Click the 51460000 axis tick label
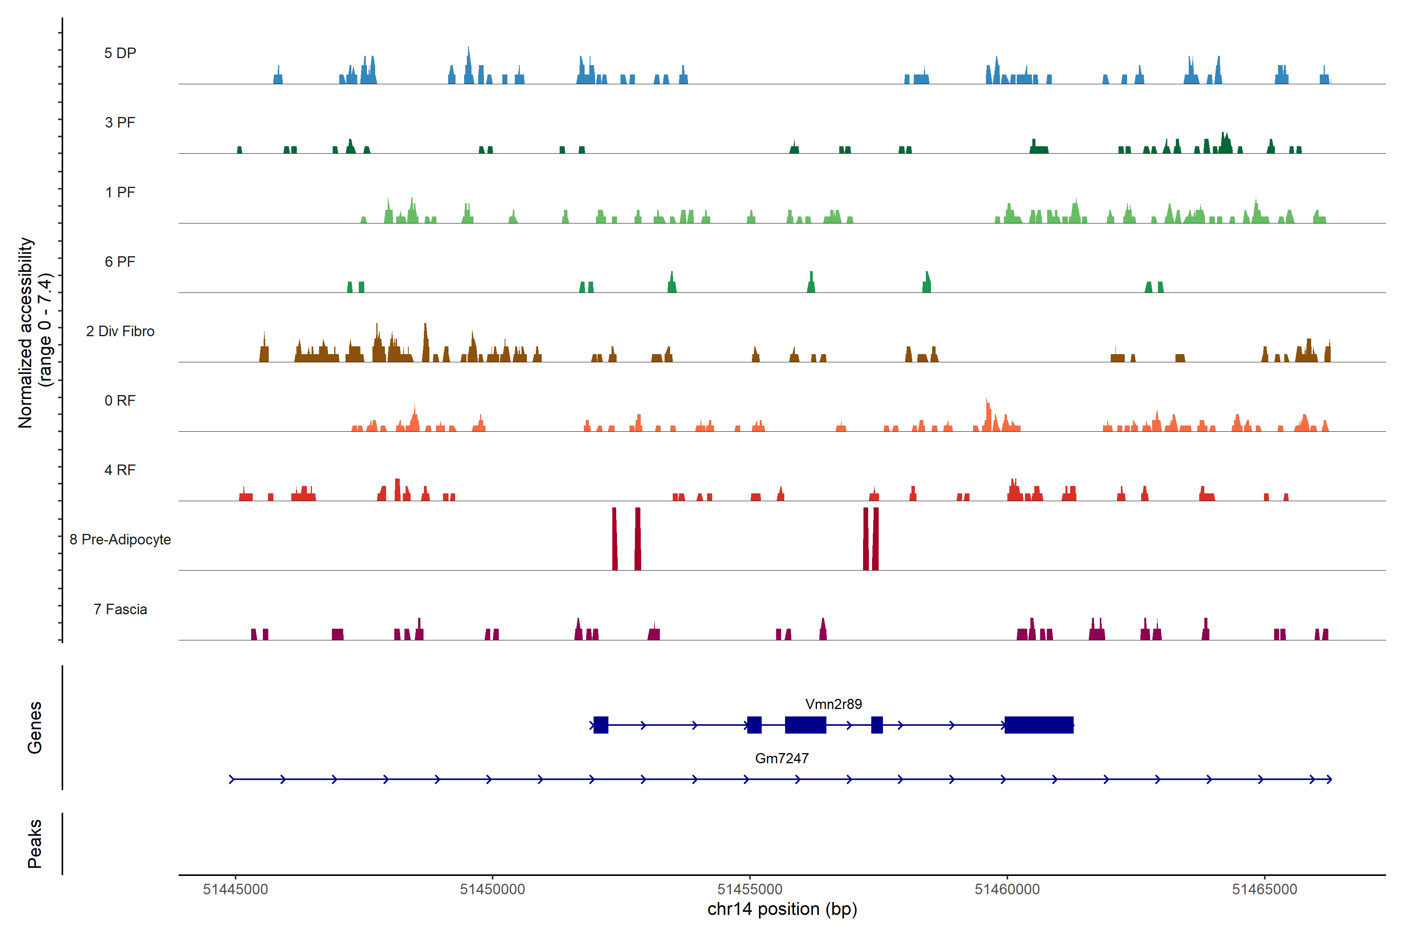Viewport: 1404px width, 936px height. tap(1007, 889)
